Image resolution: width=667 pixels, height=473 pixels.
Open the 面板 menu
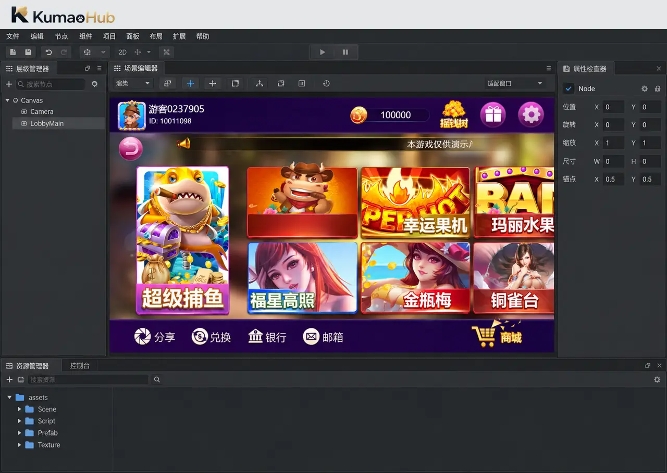[133, 36]
